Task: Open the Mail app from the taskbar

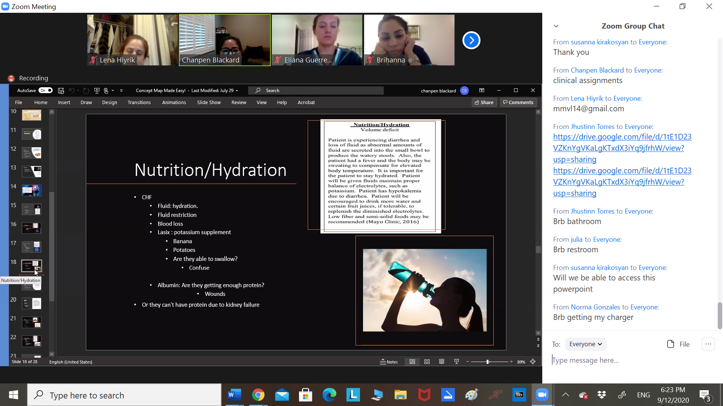Action: click(x=282, y=395)
